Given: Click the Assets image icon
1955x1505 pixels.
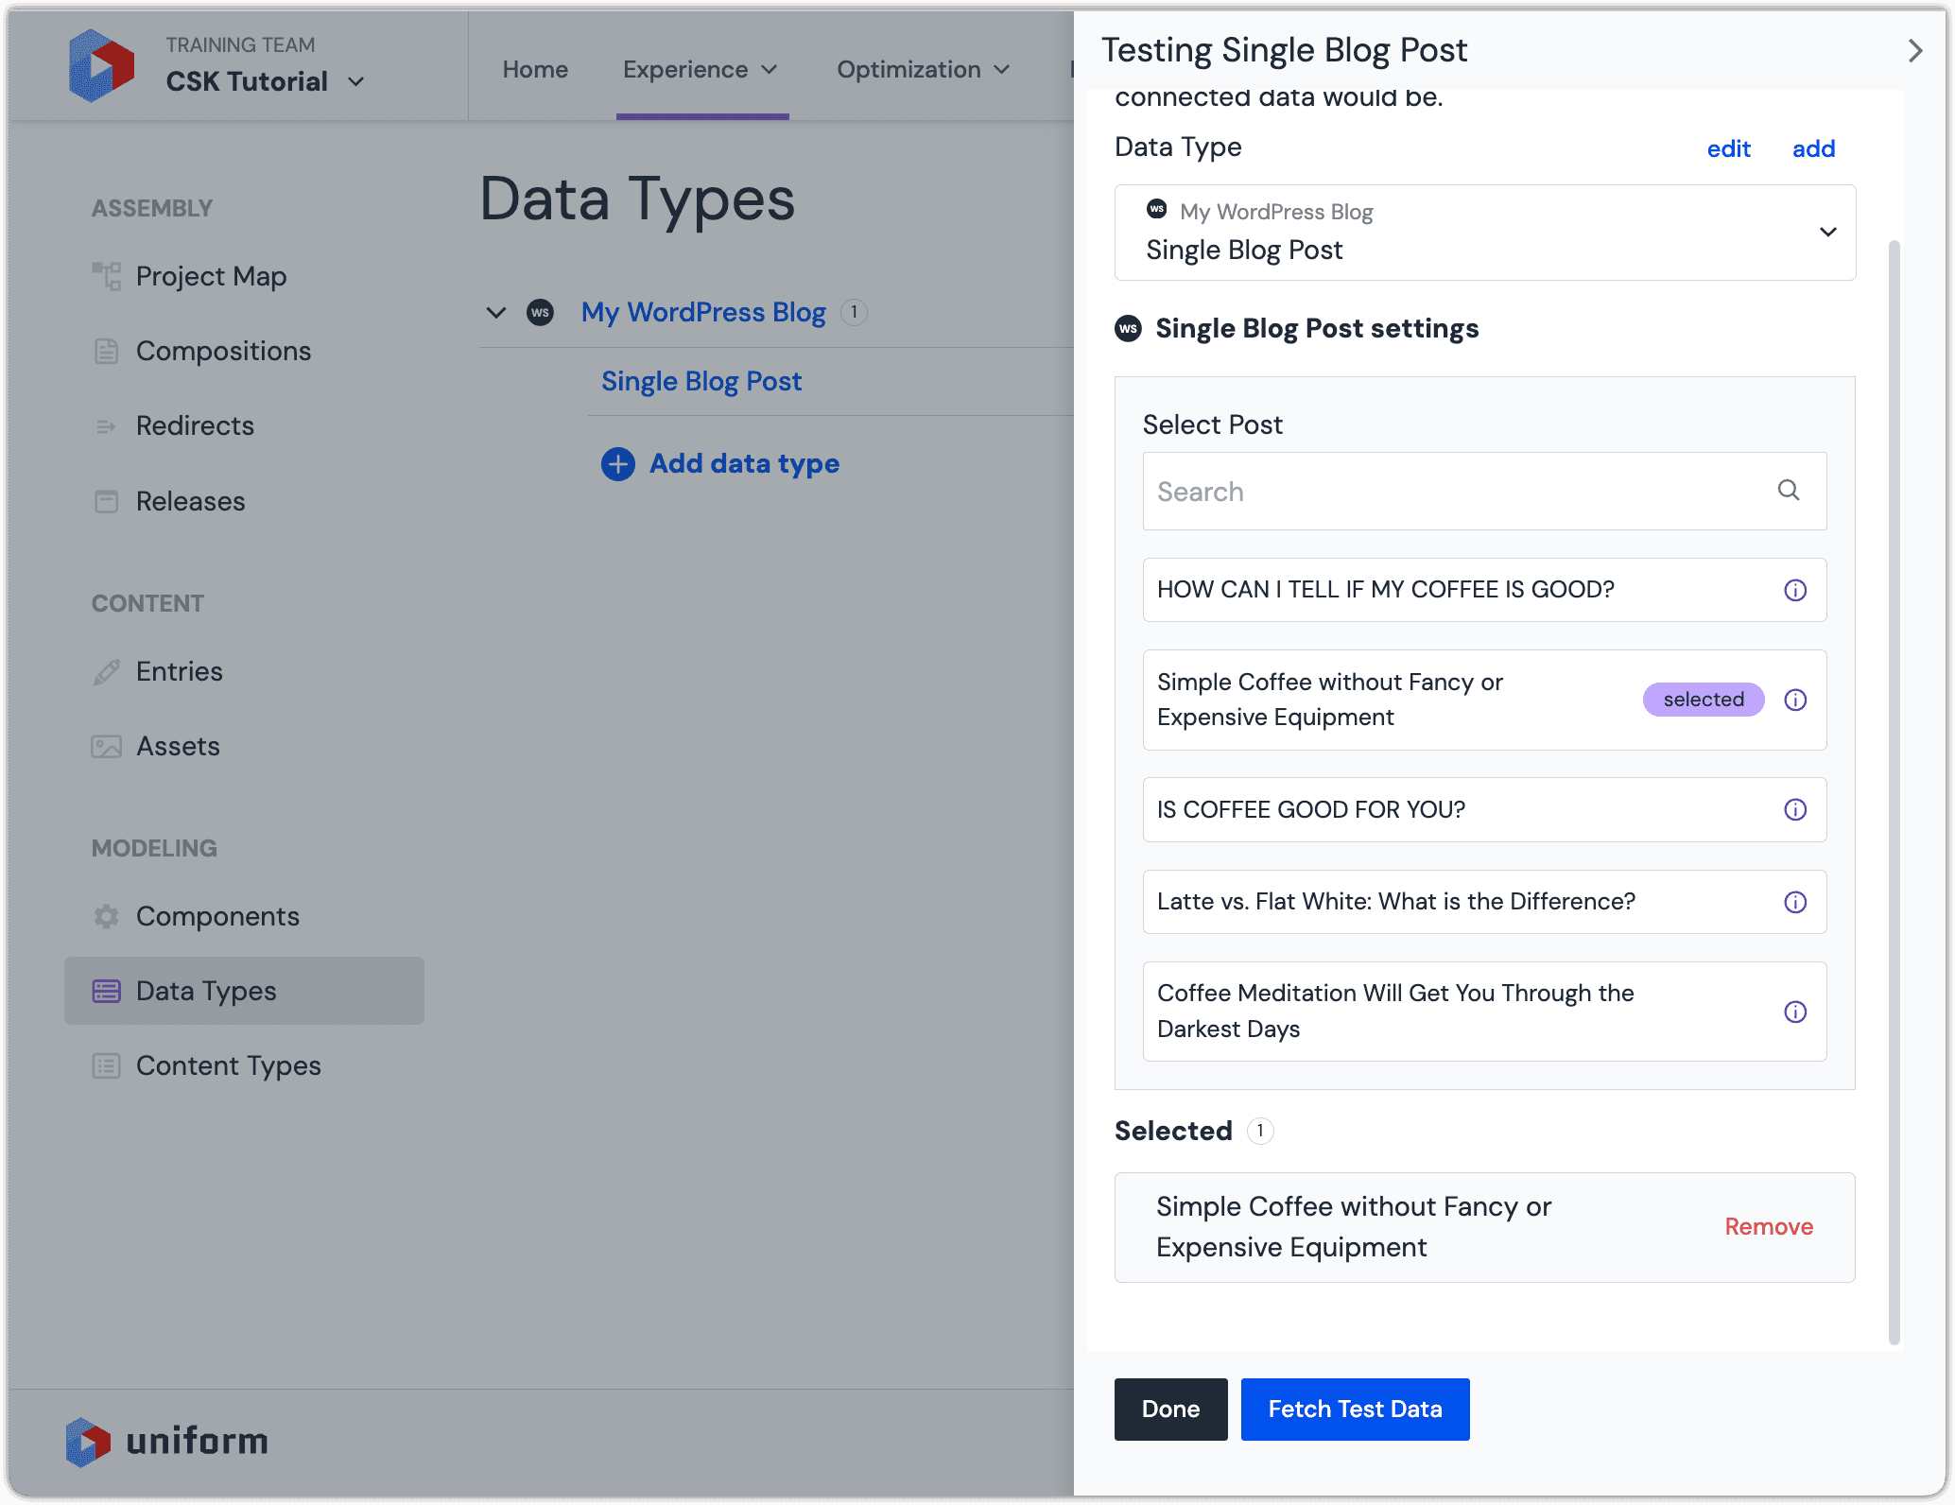Looking at the screenshot, I should 106,747.
